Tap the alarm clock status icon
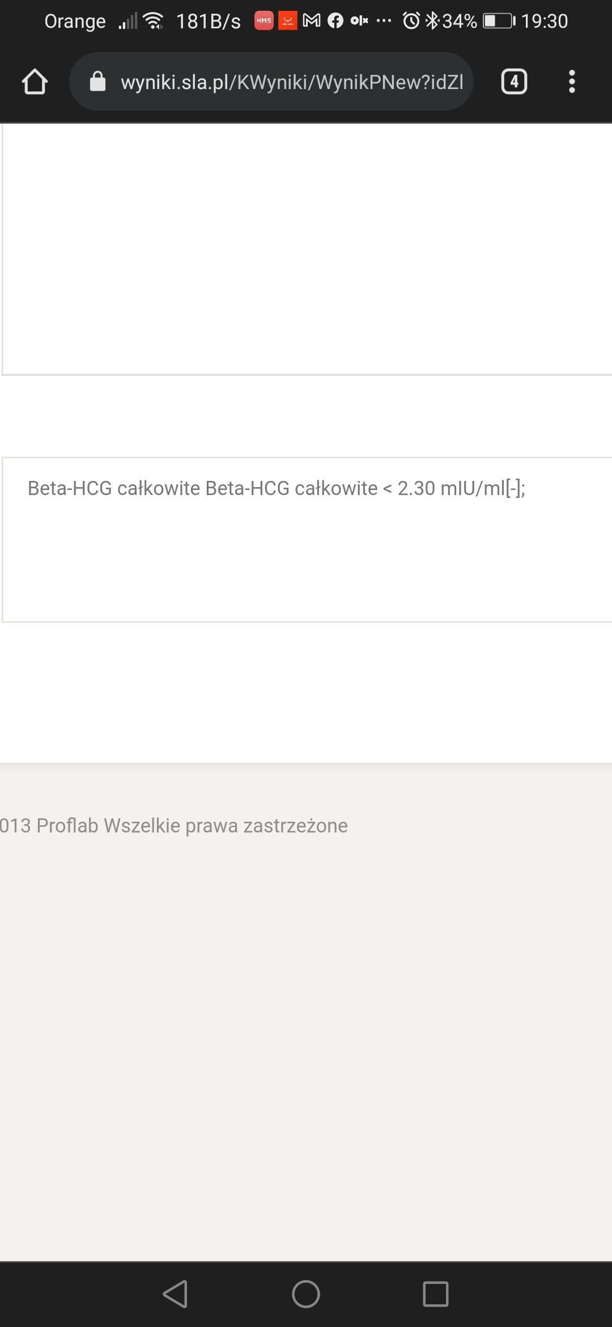Viewport: 612px width, 1327px height. tap(411, 21)
